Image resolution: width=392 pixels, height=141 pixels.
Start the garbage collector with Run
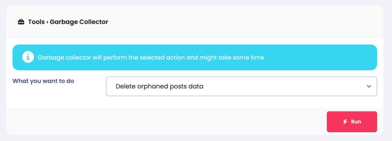[x=352, y=122]
